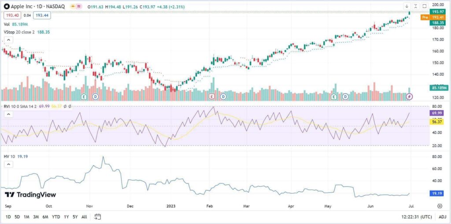The width and height of the screenshot is (451, 224).
Task: Collapse the HV pane legend arrow
Action: [9, 165]
